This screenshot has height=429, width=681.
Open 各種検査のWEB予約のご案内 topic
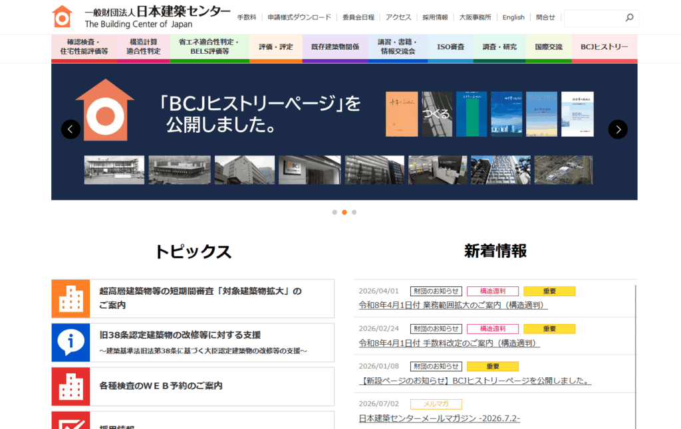[193, 386]
